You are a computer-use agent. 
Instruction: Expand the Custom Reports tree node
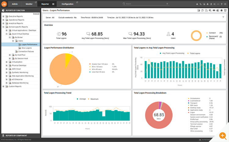click(x=3, y=86)
